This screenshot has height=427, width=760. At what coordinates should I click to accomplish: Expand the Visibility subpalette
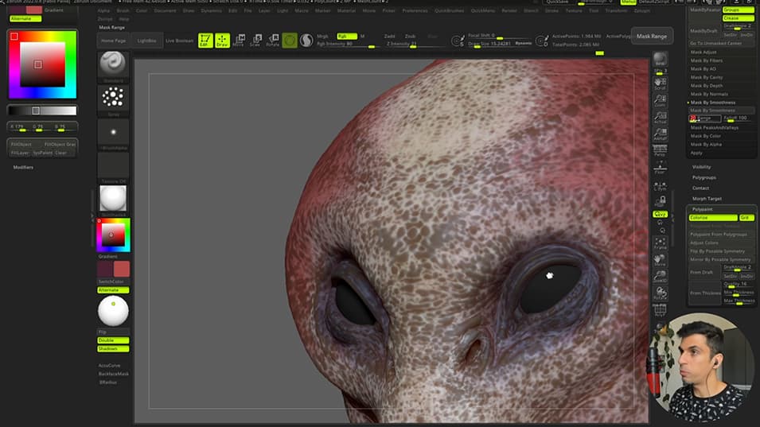pos(701,167)
